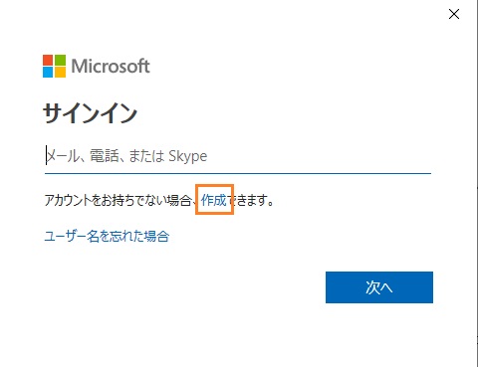The image size is (478, 367).
Task: Click the サインイン heading
Action: [90, 112]
